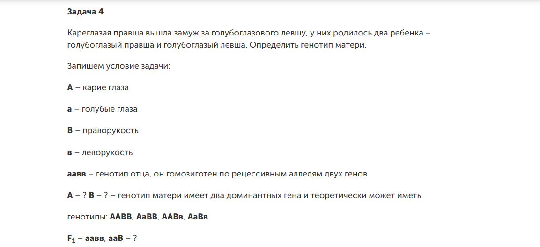This screenshot has width=540, height=247.
Task: Select the line "A – карие глаза"
Action: (x=98, y=87)
